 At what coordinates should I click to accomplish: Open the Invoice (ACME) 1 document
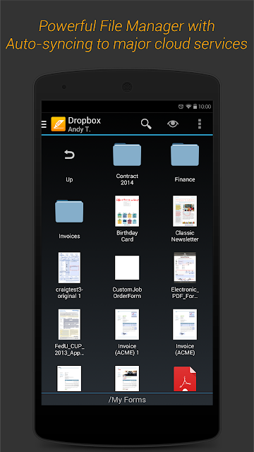(127, 333)
